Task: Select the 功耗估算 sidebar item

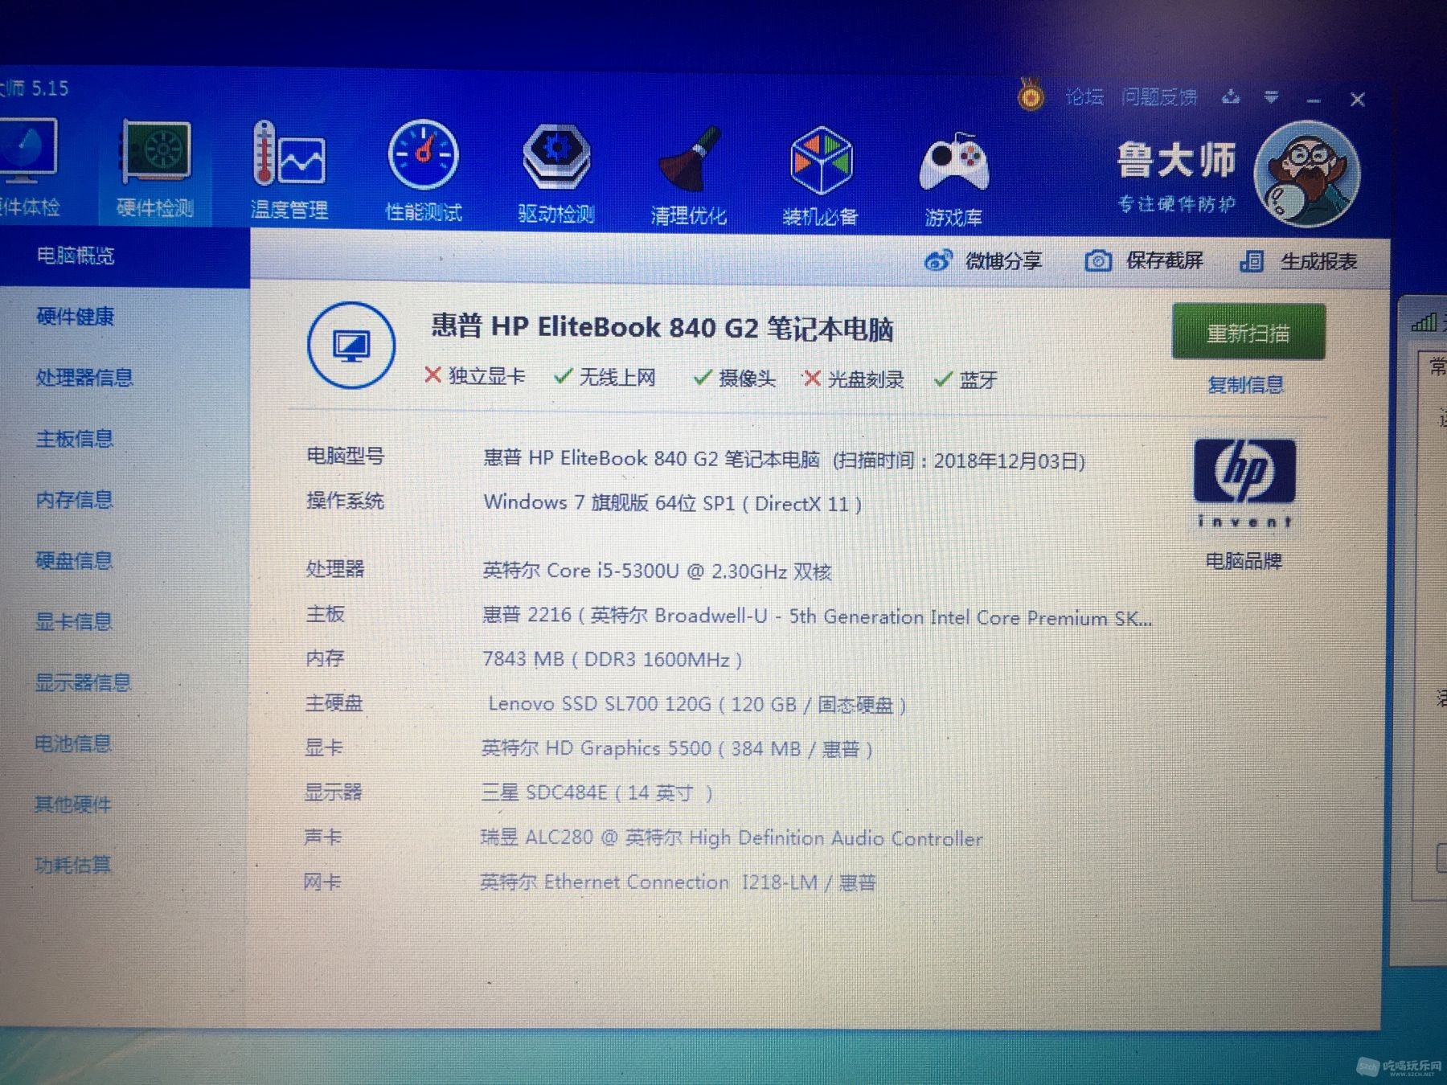Action: [72, 865]
